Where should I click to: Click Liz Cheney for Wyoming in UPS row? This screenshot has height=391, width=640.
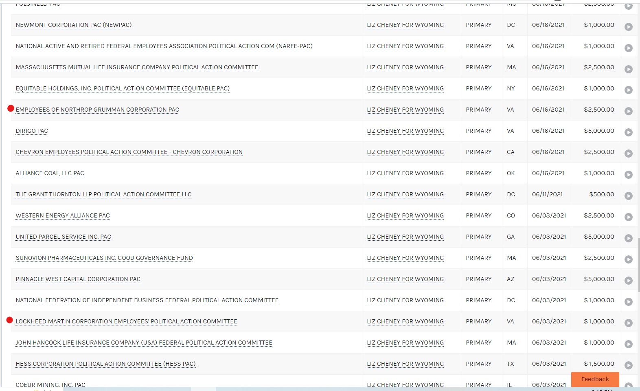[405, 237]
